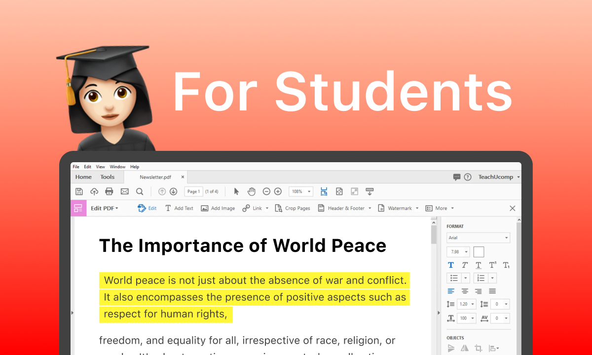Image resolution: width=592 pixels, height=355 pixels.
Task: Click the white font color swatch
Action: click(479, 252)
